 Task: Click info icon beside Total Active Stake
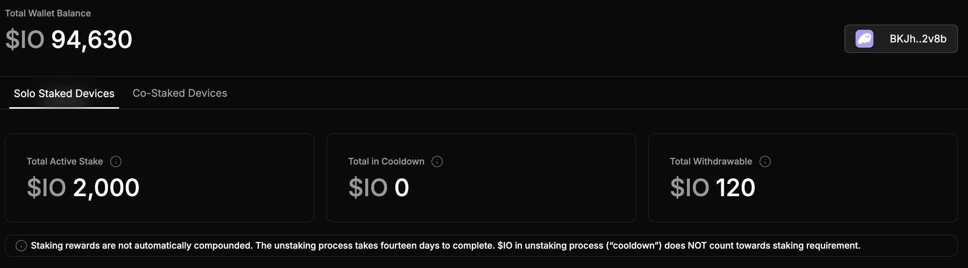(x=116, y=162)
